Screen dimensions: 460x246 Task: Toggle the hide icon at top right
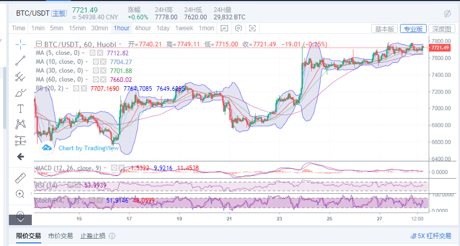[447, 13]
